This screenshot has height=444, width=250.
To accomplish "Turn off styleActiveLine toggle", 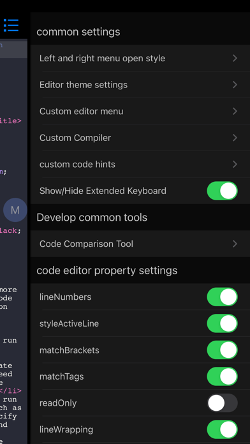I will tap(222, 323).
